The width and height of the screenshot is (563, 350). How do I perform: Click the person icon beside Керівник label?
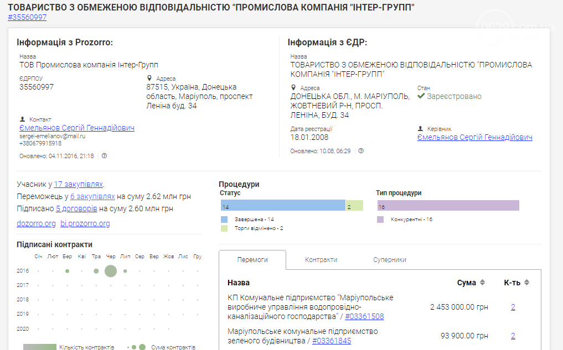[421, 128]
